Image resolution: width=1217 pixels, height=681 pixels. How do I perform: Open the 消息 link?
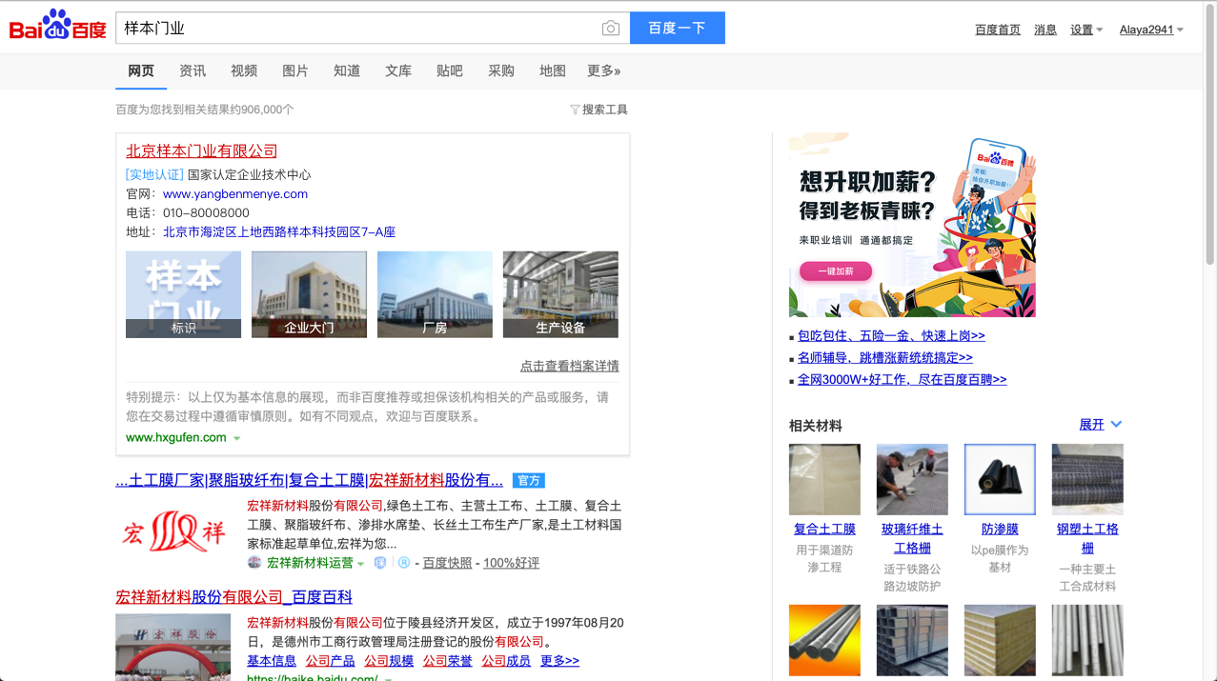tap(1045, 30)
